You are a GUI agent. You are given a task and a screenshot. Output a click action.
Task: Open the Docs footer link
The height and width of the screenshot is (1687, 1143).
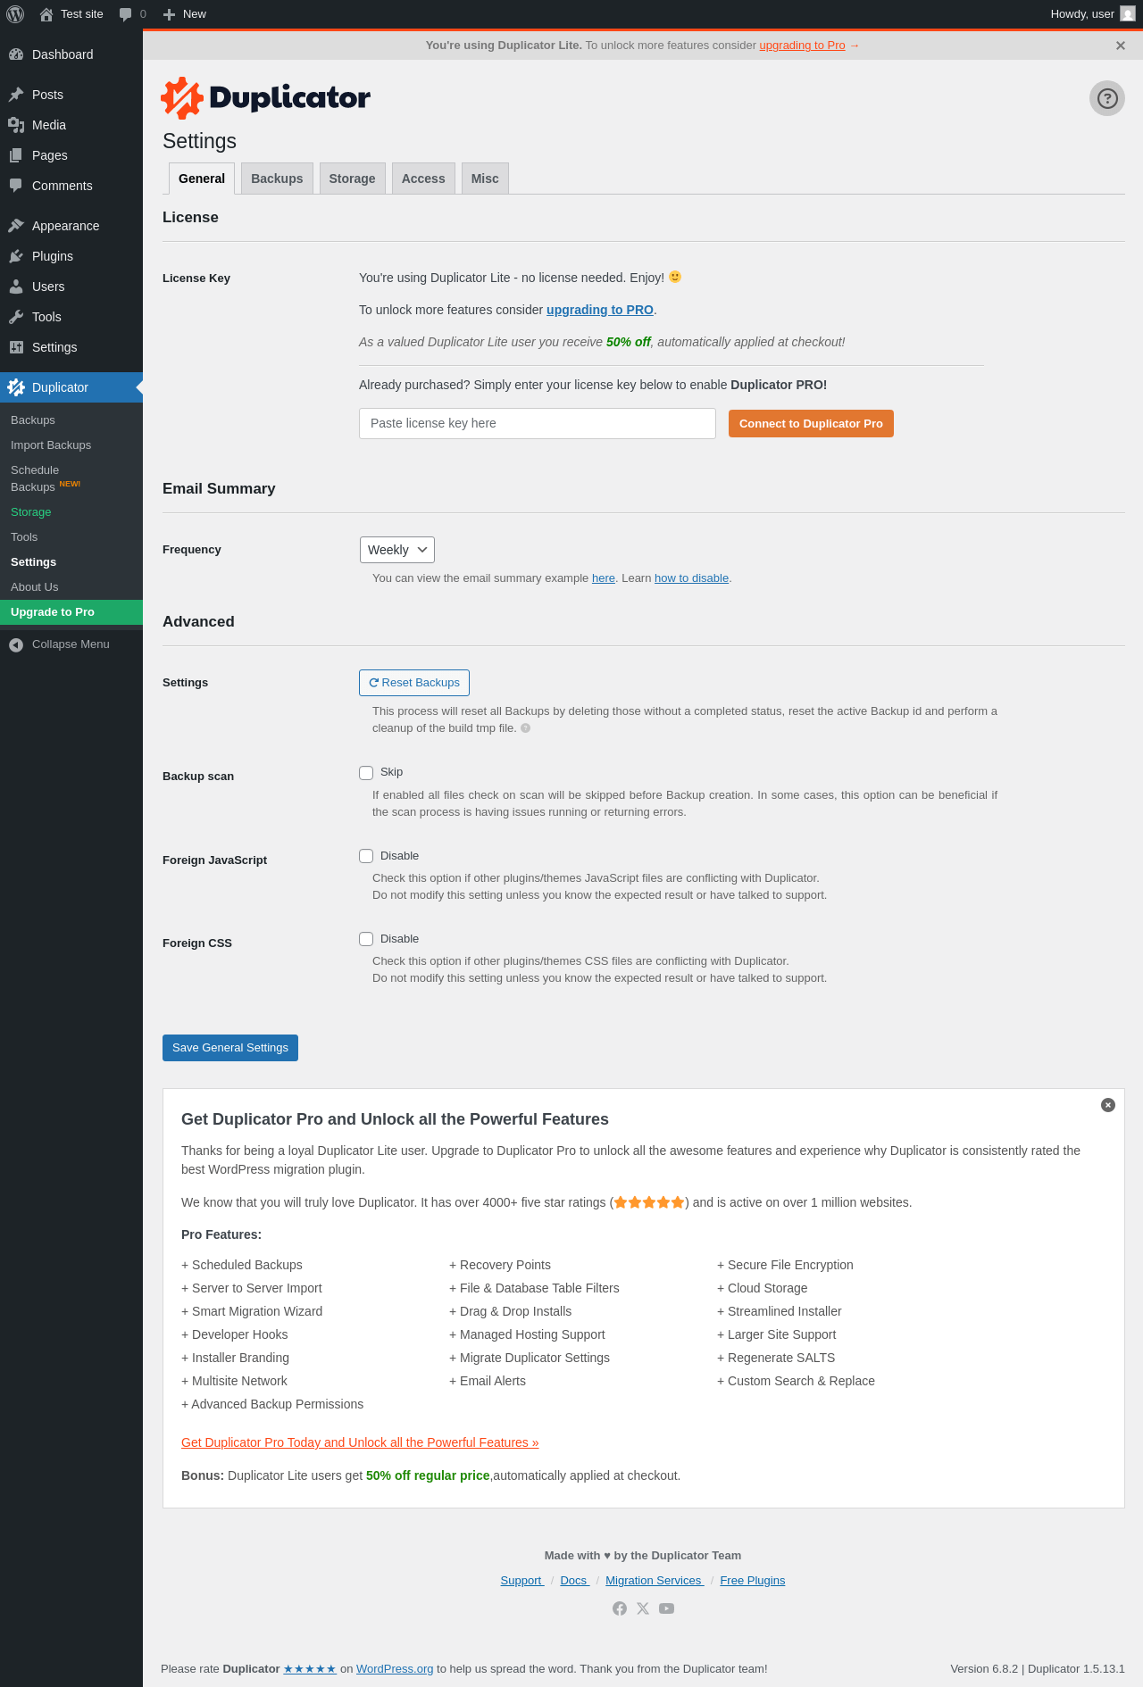click(x=574, y=1581)
